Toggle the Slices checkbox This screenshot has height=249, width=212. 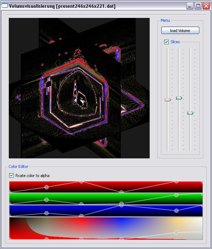click(x=166, y=42)
